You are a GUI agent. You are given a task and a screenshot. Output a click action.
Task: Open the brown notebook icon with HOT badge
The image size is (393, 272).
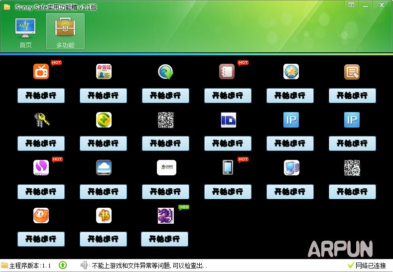(x=227, y=71)
